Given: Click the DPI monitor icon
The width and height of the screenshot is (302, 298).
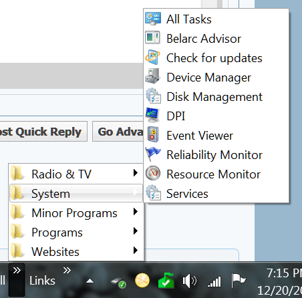Looking at the screenshot, I should tap(152, 116).
